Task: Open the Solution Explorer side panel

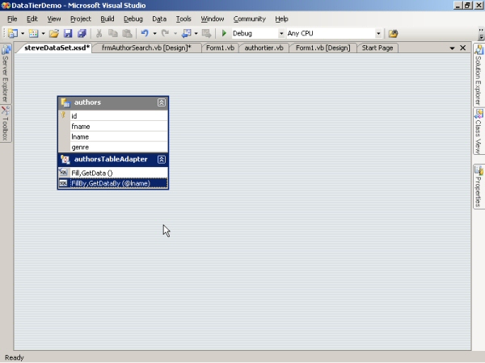Action: (x=479, y=75)
